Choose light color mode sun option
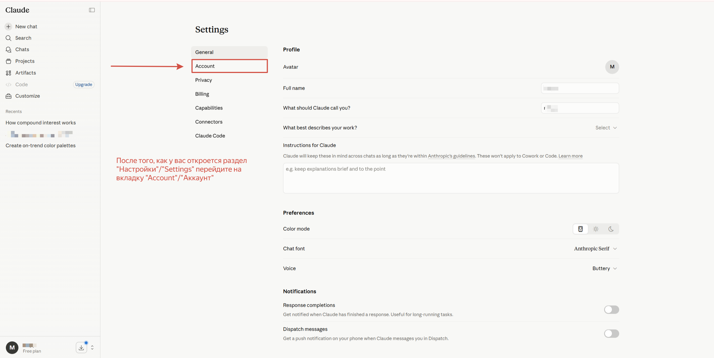 tap(596, 229)
